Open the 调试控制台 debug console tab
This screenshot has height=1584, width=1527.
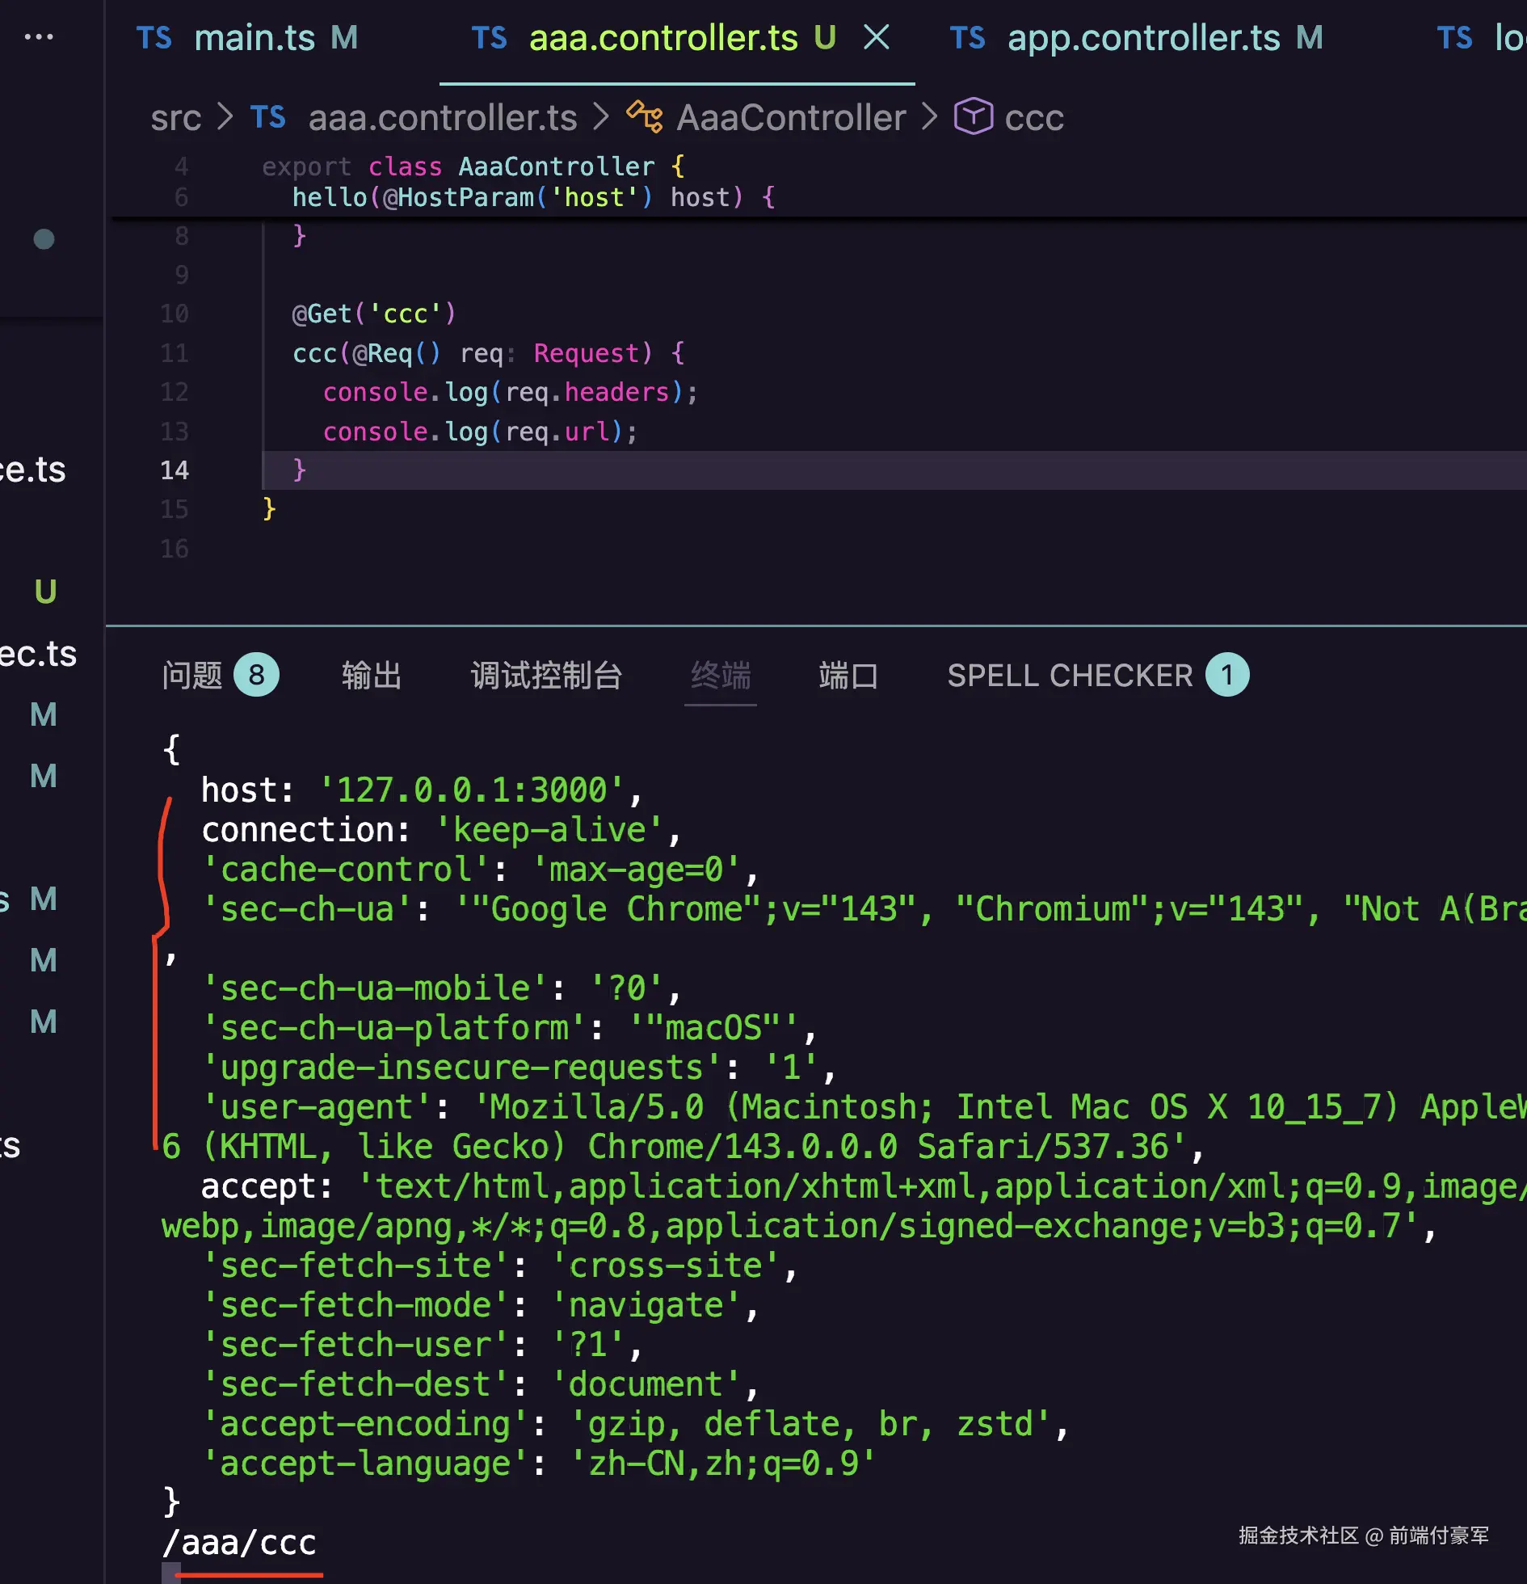[x=547, y=676]
